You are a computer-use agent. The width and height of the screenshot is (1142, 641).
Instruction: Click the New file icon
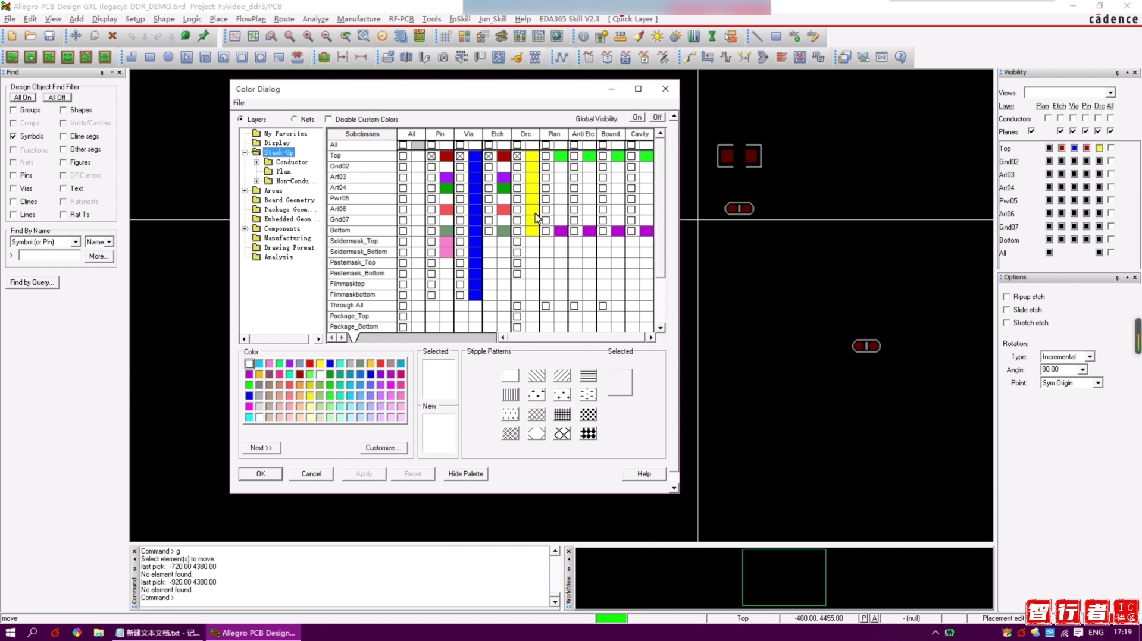[12, 36]
